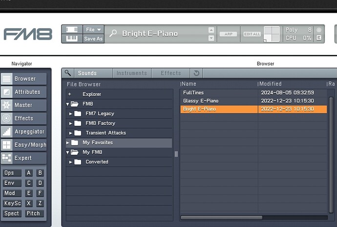Open the Effects page icon
This screenshot has width=337, height=227.
6,118
